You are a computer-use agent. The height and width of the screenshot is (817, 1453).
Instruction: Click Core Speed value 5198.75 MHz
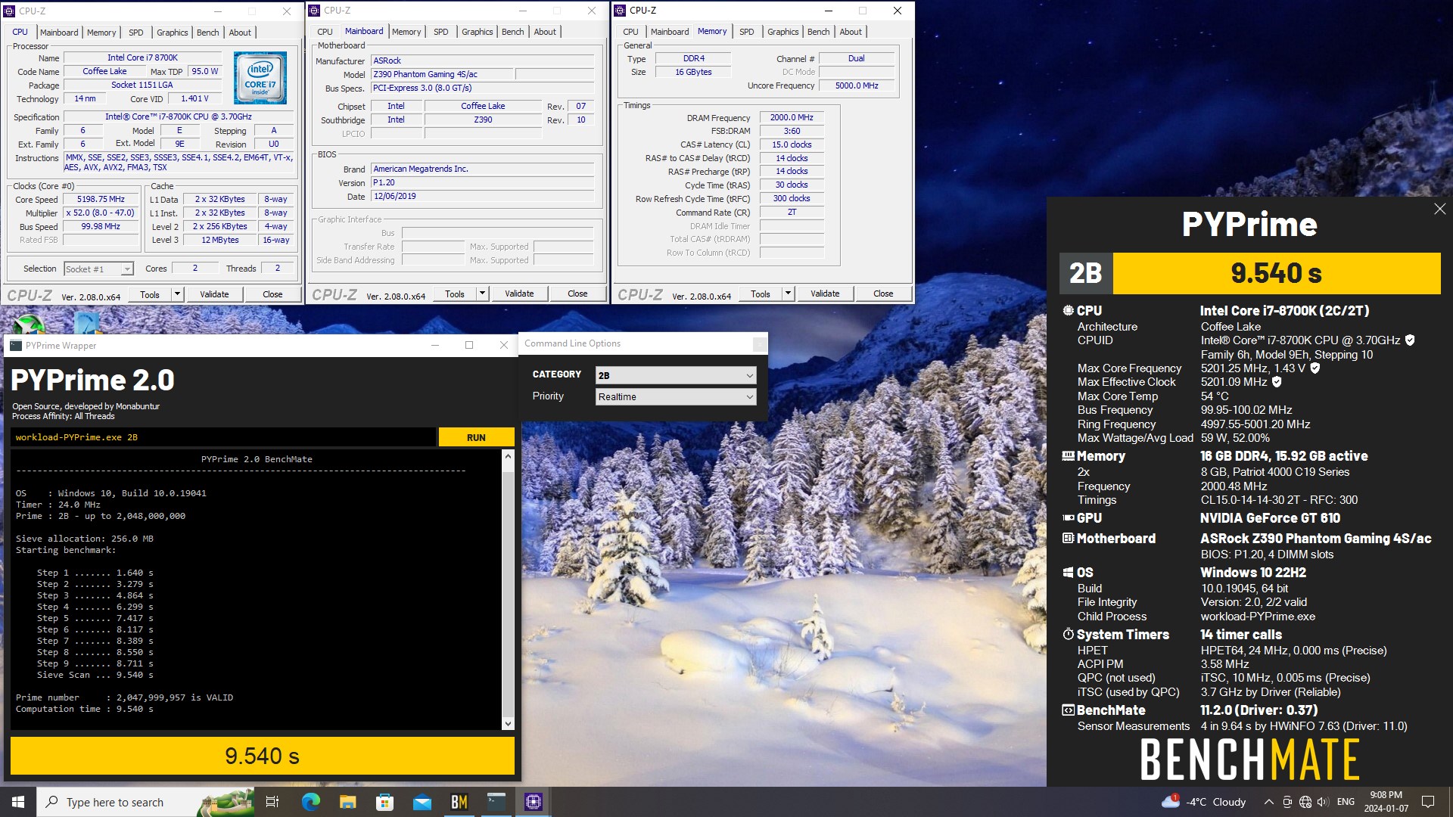tap(101, 200)
